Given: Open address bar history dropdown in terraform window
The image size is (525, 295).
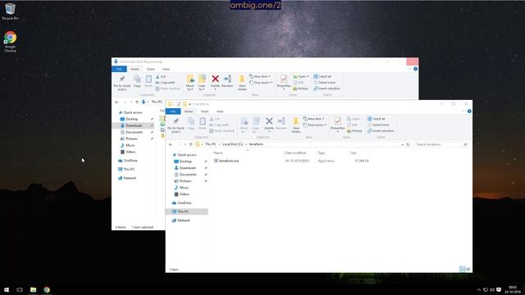Looking at the screenshot, I should tap(402, 144).
